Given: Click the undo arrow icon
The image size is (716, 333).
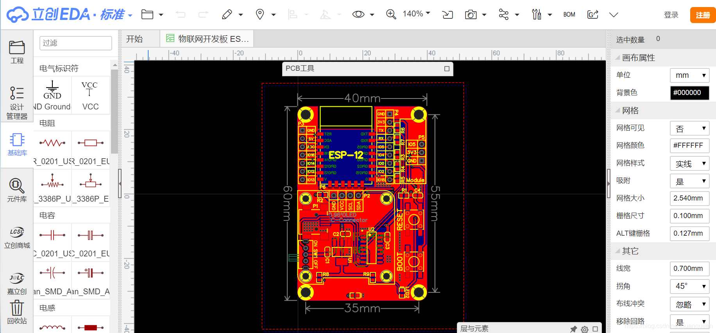Looking at the screenshot, I should [x=180, y=14].
